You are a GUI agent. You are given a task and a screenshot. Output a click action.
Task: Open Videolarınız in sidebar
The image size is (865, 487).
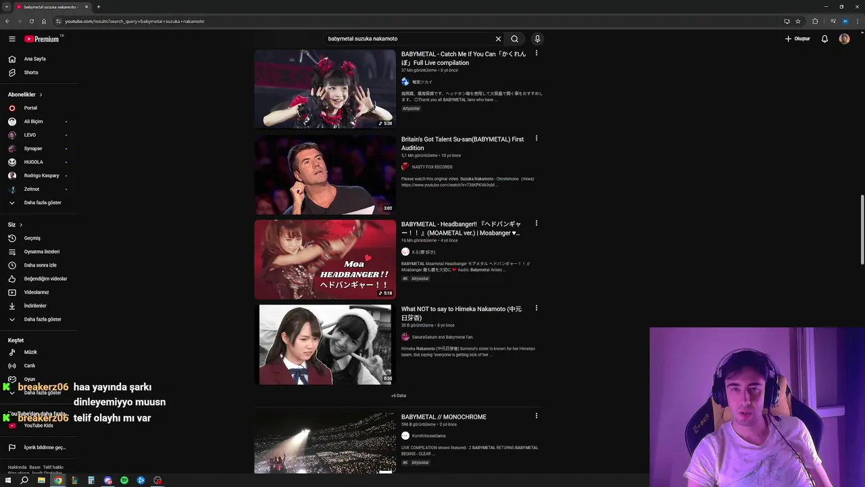point(39,292)
